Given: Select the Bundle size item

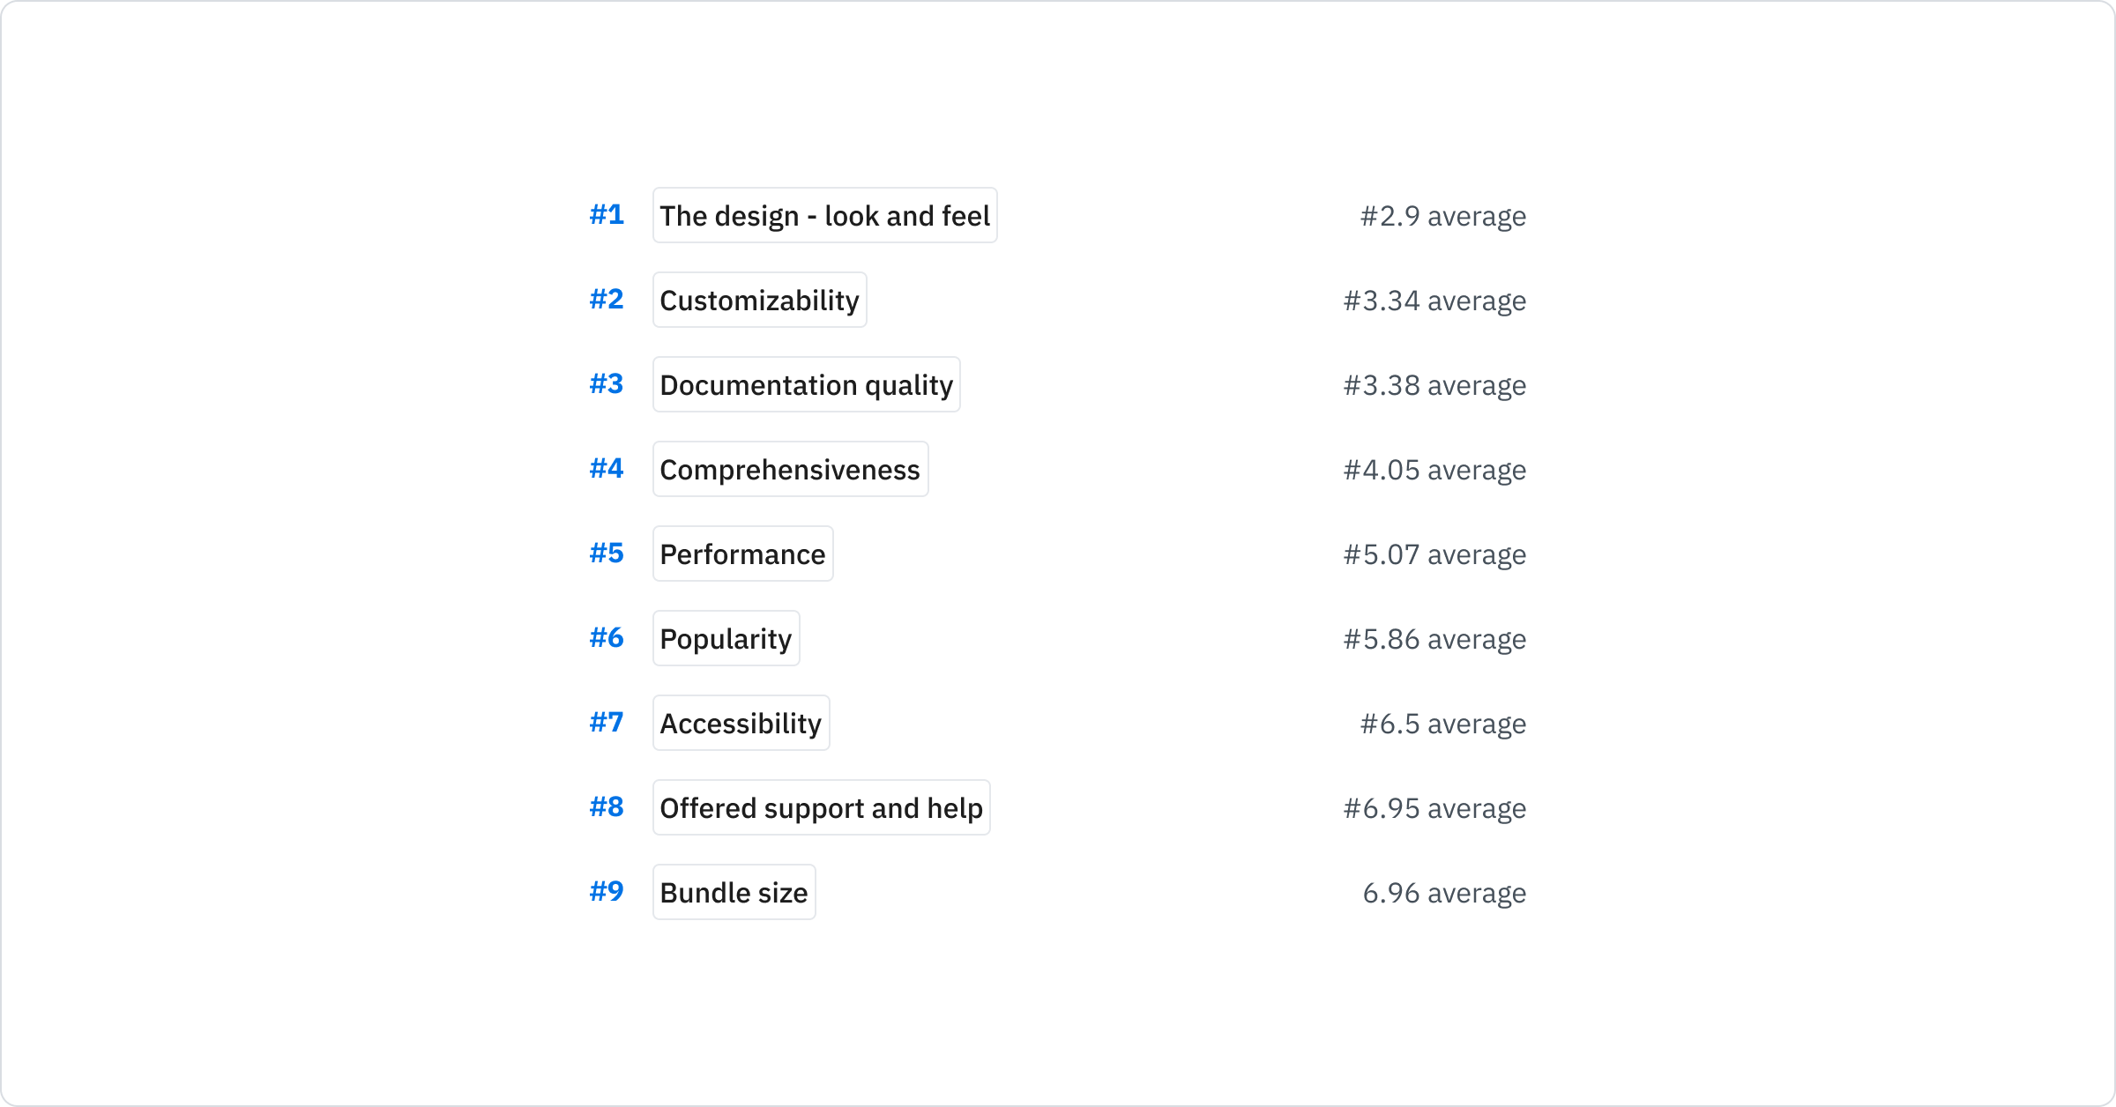Looking at the screenshot, I should pos(734,892).
